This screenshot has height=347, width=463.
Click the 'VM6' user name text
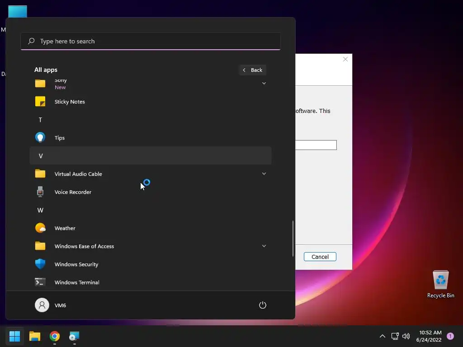point(60,305)
